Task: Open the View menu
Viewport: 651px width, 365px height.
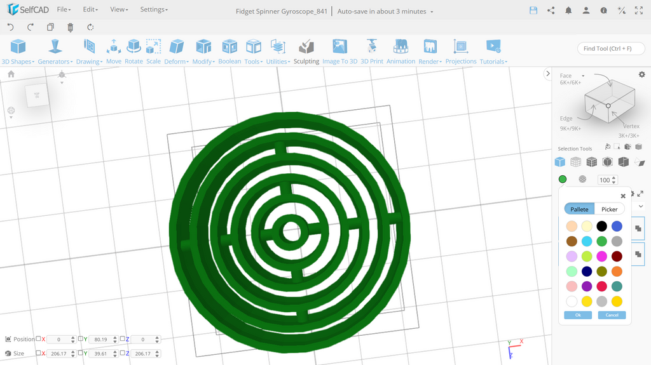Action: (119, 10)
